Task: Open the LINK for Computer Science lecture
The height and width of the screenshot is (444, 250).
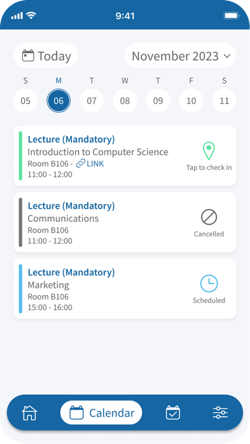Action: 95,164
